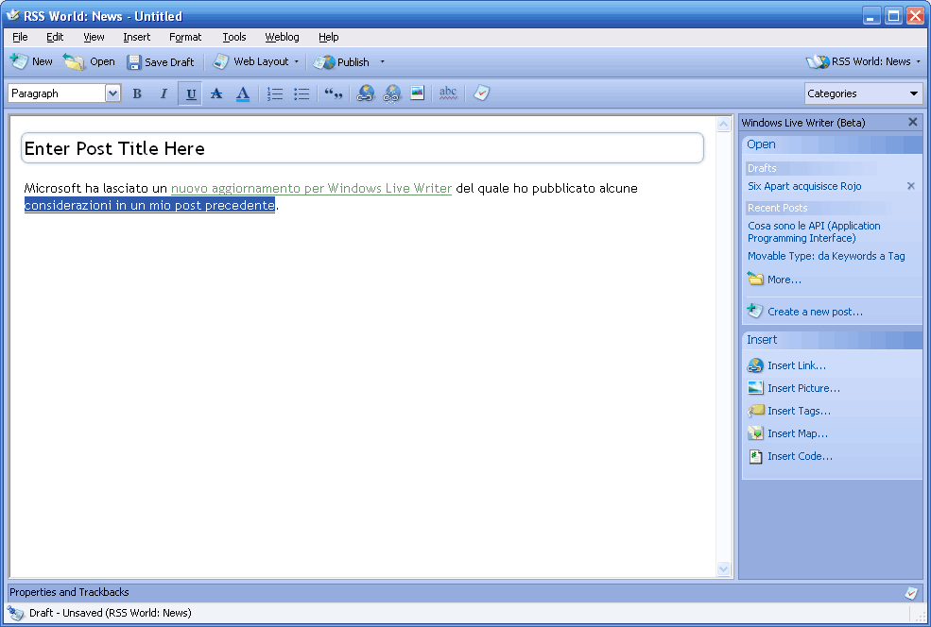Image resolution: width=931 pixels, height=627 pixels.
Task: Click the insert hyperlink globe icon
Action: click(x=365, y=93)
